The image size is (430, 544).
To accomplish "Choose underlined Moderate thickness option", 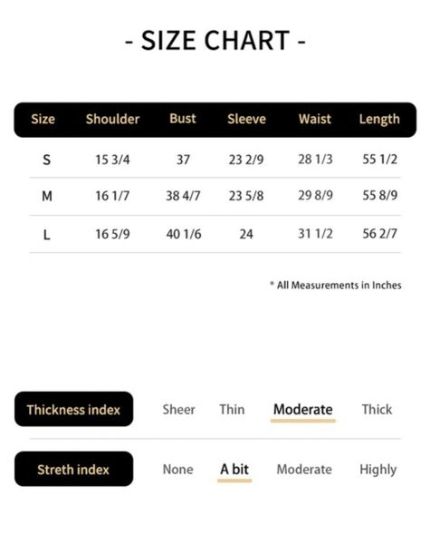I will 303,410.
